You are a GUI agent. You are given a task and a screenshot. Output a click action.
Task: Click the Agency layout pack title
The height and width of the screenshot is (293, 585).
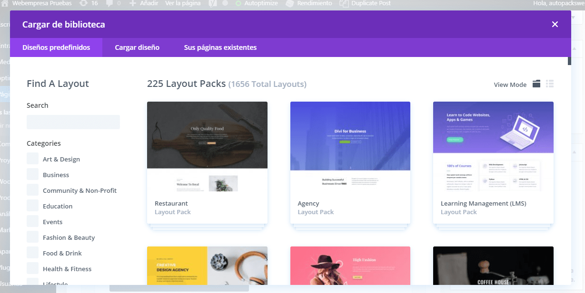click(x=308, y=204)
